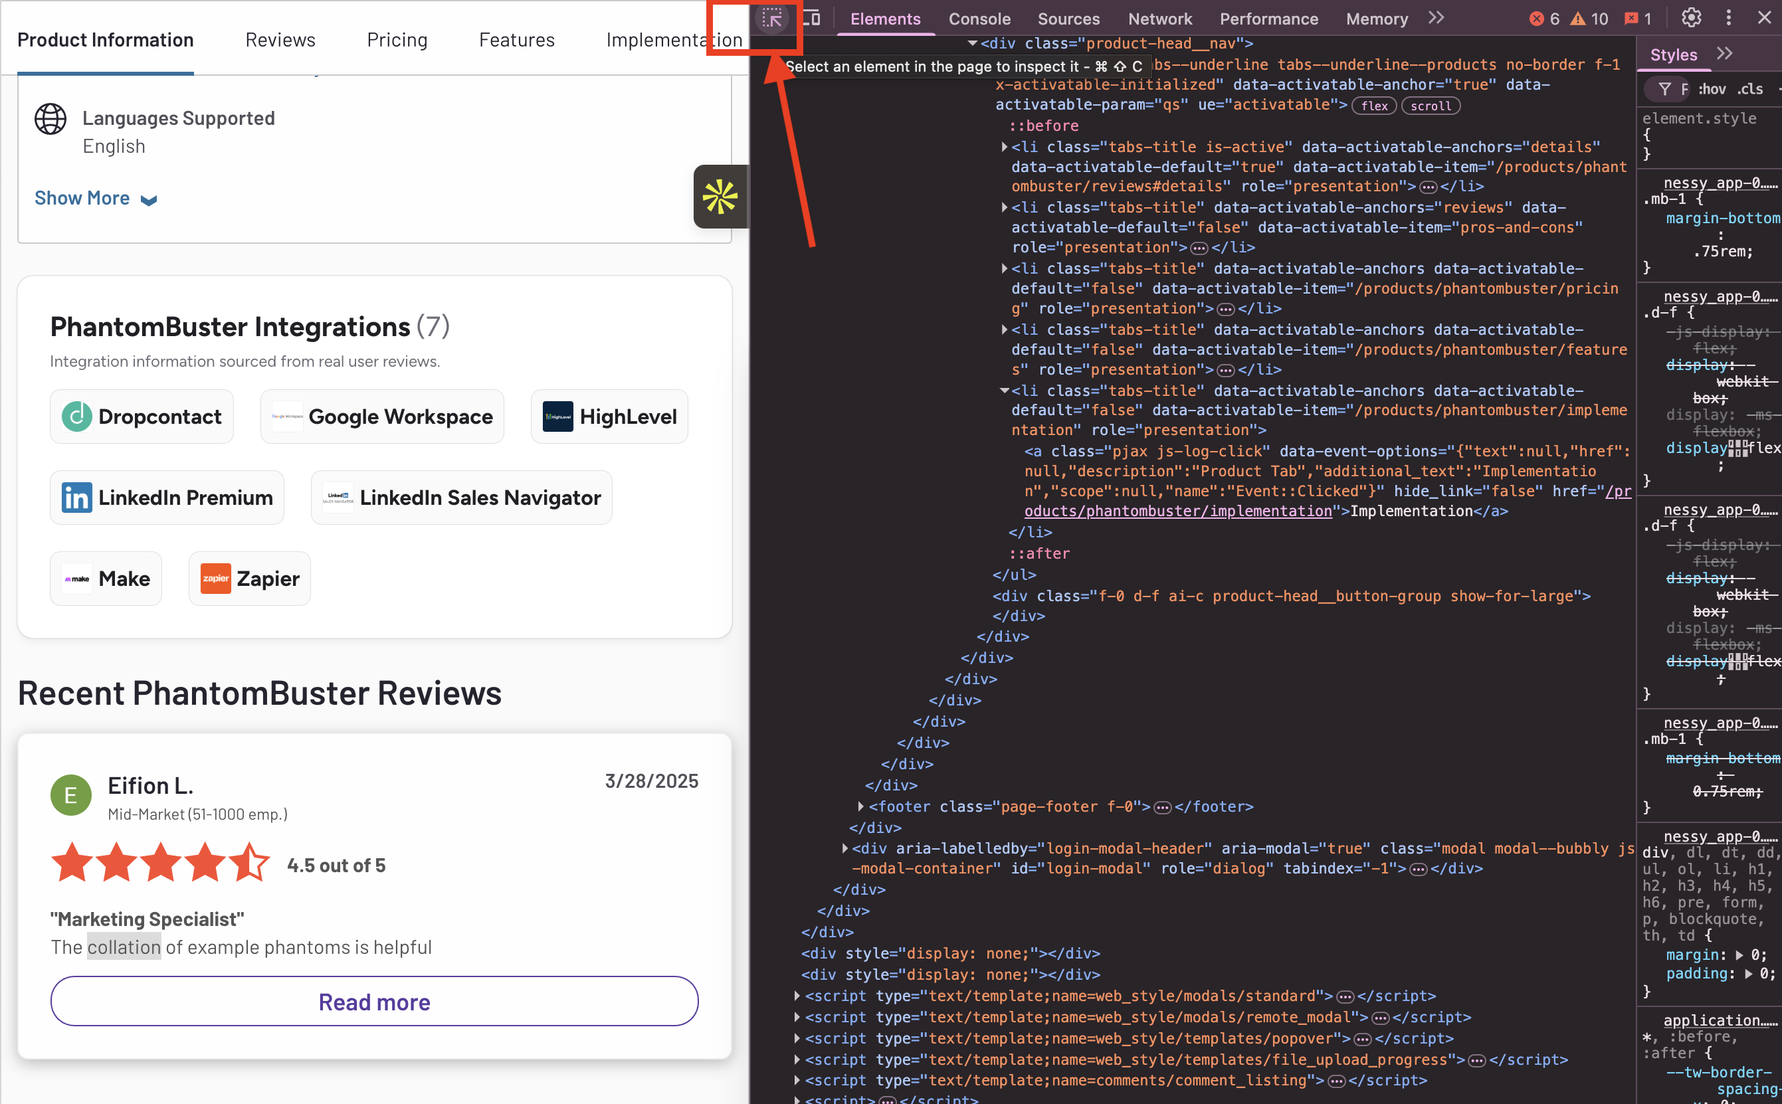Click the warnings count indicator
The width and height of the screenshot is (1782, 1104).
(x=1589, y=19)
